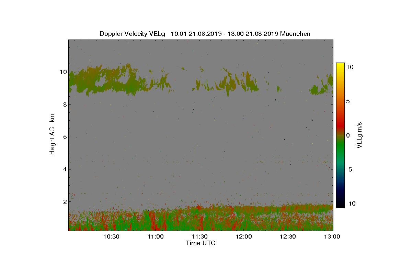Click the 10:30 time axis label

point(111,236)
